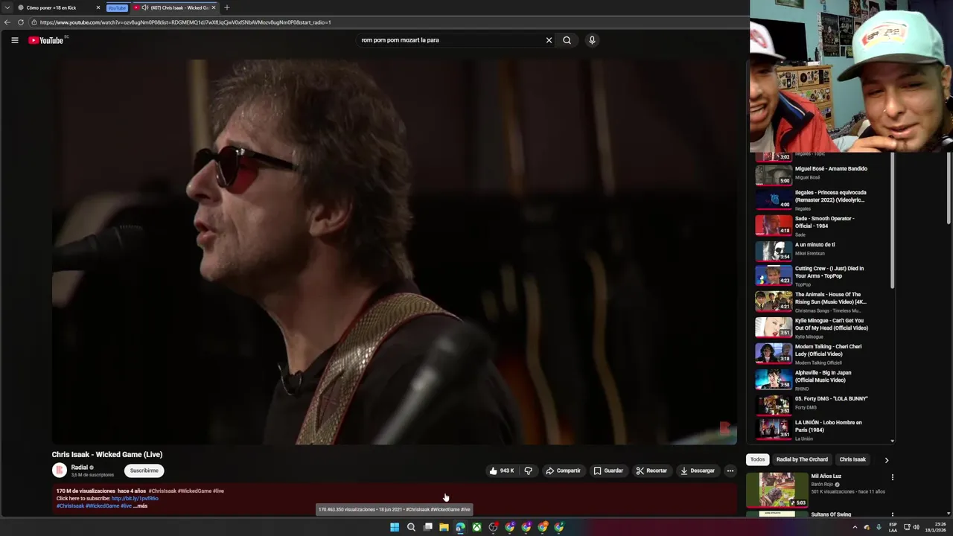Click the video player to pause
Image resolution: width=953 pixels, height=536 pixels.
point(394,252)
